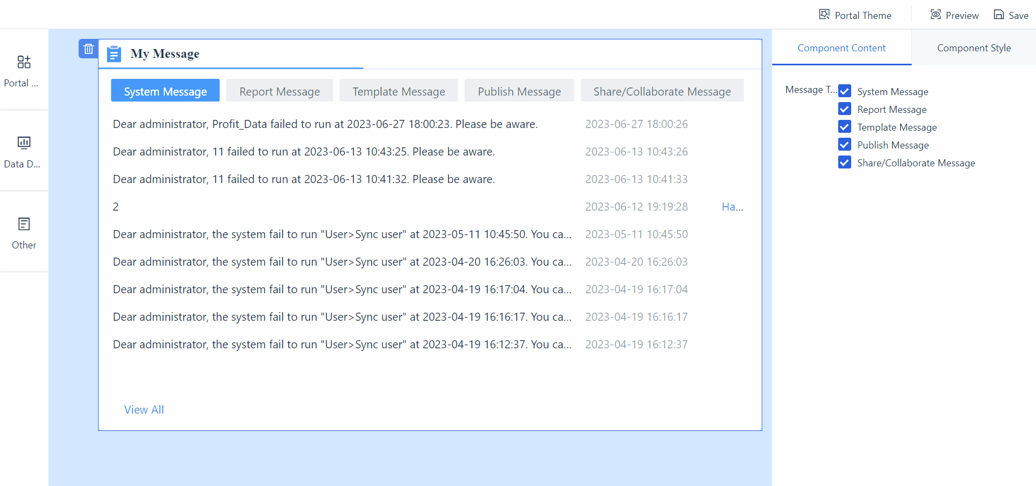Viewport: 1036px width, 486px height.
Task: Switch to the Publish Message tab
Action: 519,91
